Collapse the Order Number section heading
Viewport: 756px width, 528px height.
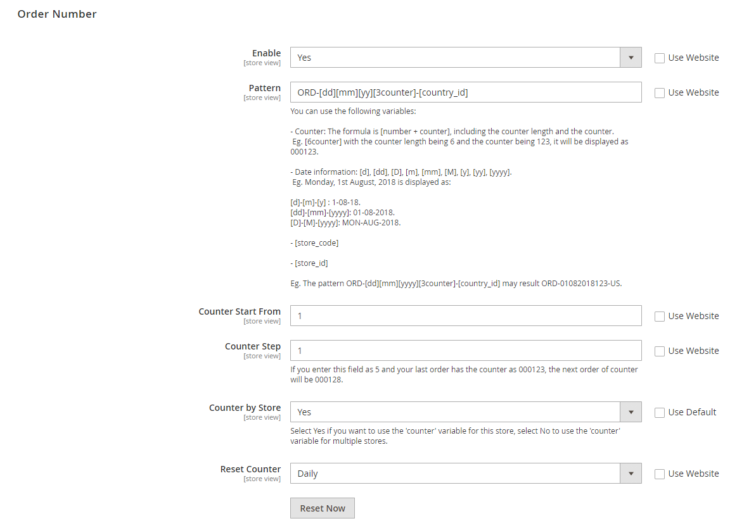click(57, 14)
